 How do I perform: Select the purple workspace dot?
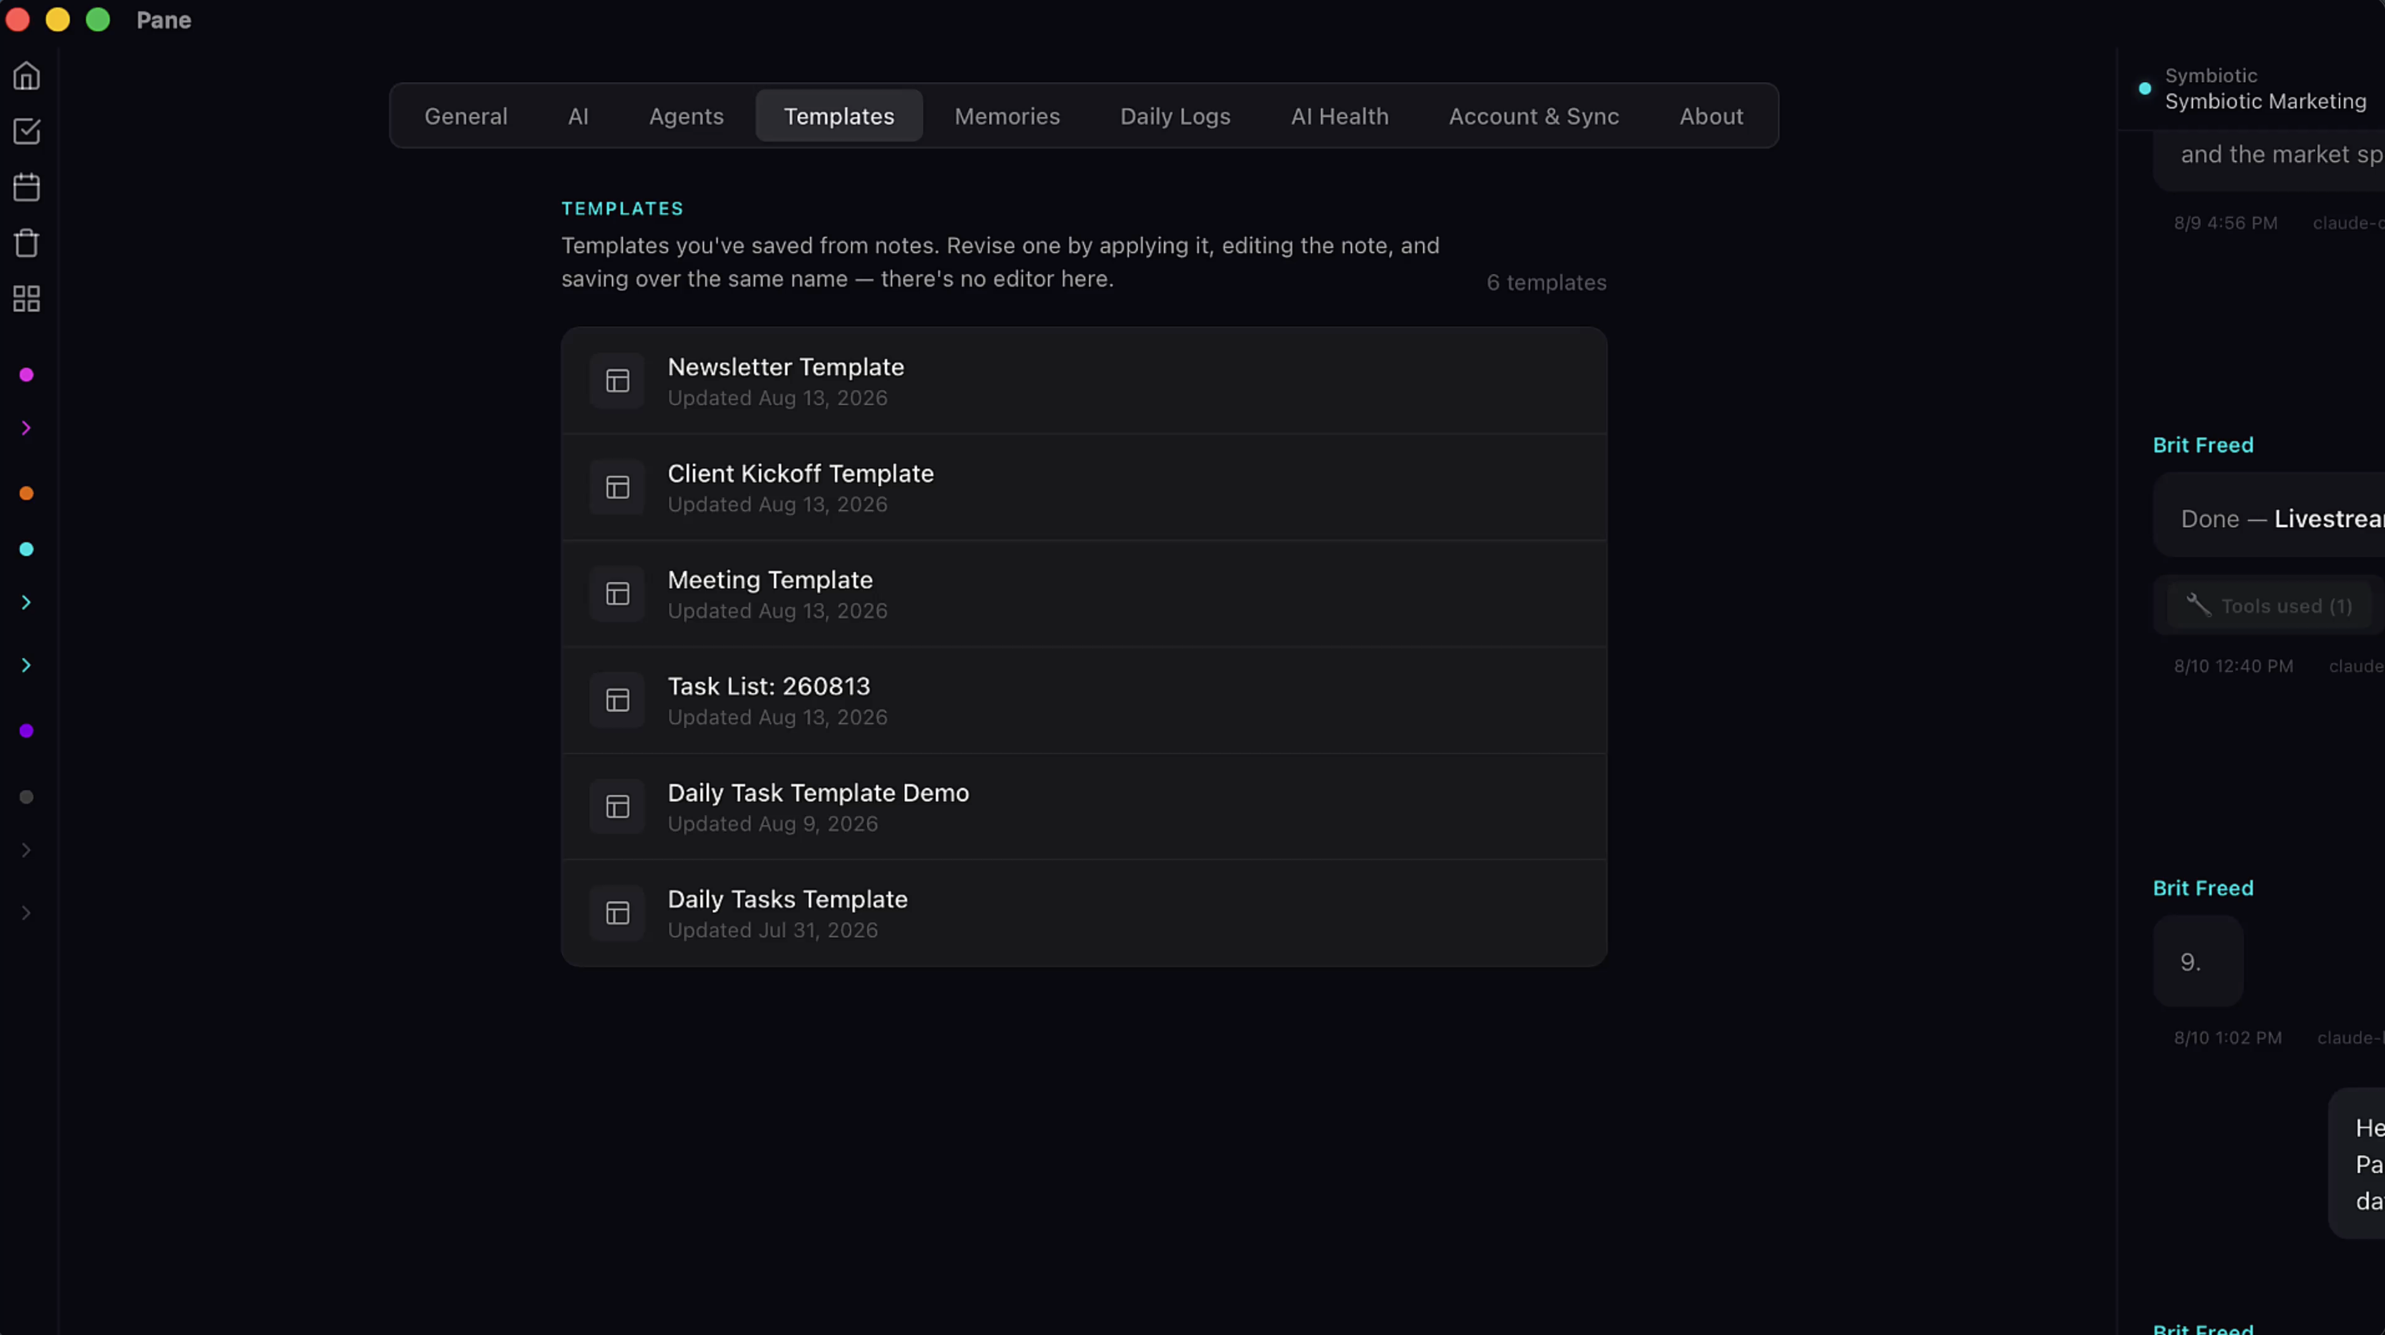(26, 731)
